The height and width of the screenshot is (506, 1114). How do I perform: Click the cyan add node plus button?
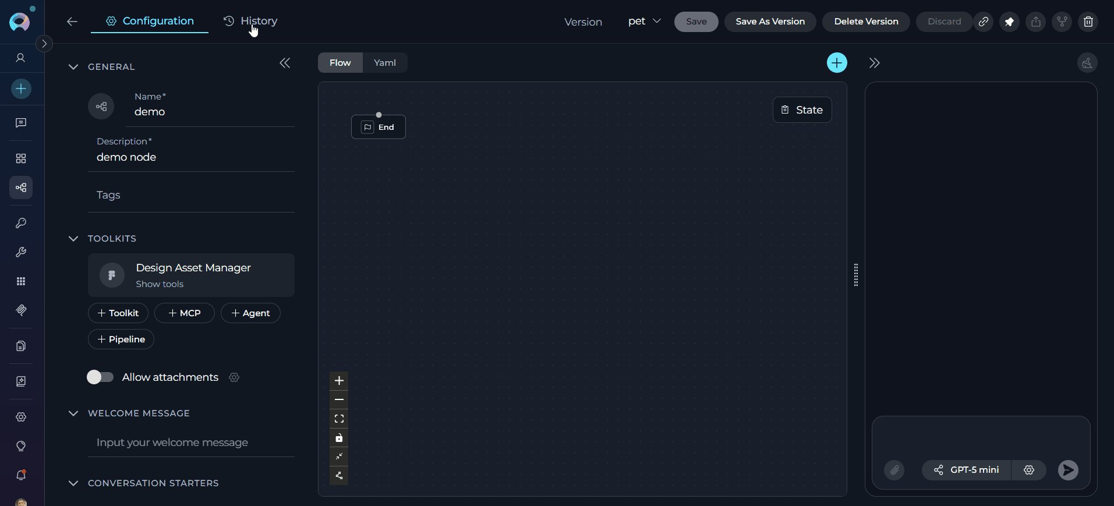point(837,63)
